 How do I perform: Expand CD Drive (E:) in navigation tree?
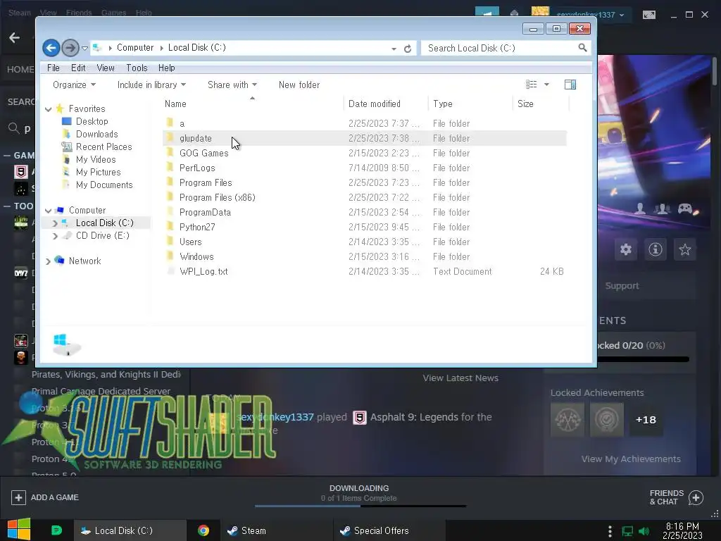pos(55,235)
